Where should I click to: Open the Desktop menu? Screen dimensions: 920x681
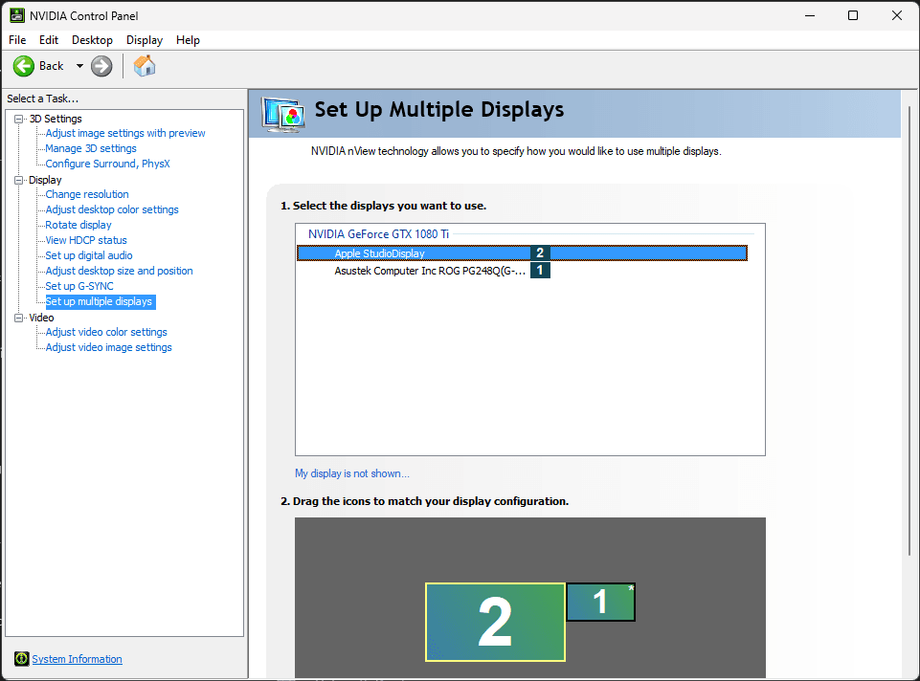[92, 40]
